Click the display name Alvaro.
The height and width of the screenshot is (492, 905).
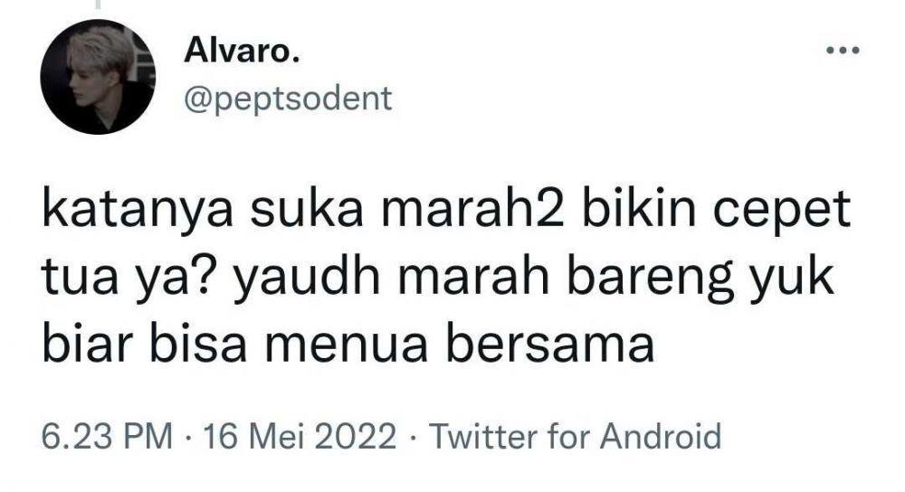pyautogui.click(x=242, y=52)
